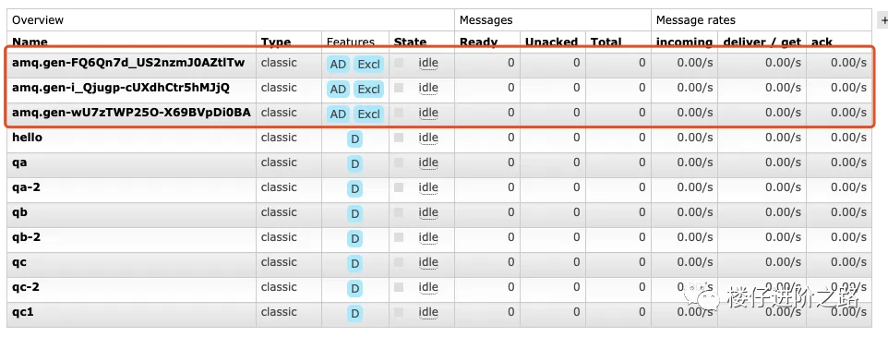This screenshot has width=888, height=337.
Task: Click state indicator box for qa-2 queue
Action: coord(399,187)
